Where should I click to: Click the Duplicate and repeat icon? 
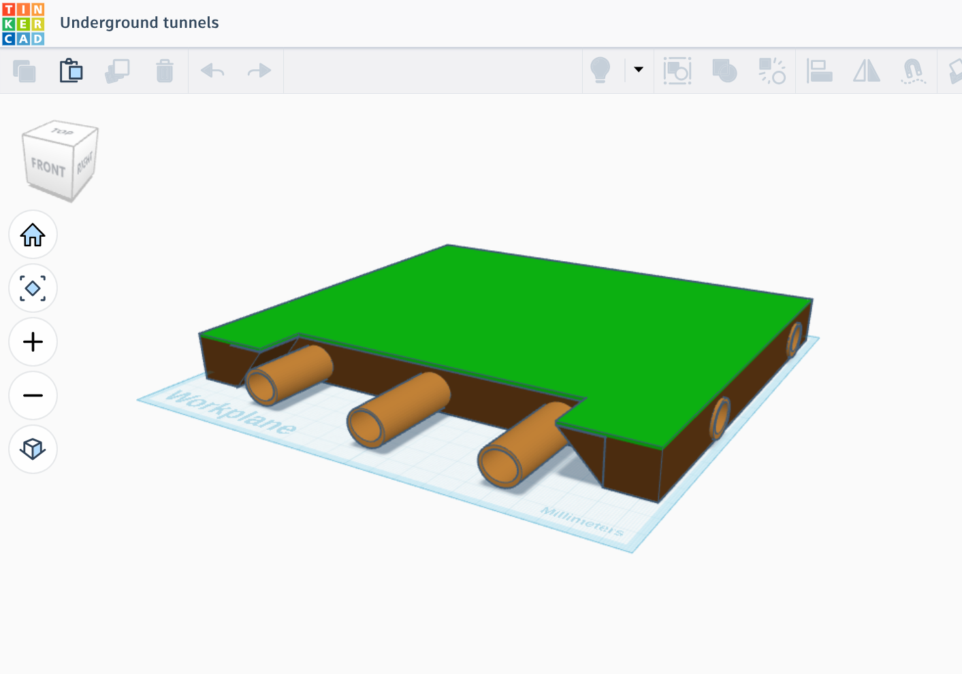tap(117, 71)
